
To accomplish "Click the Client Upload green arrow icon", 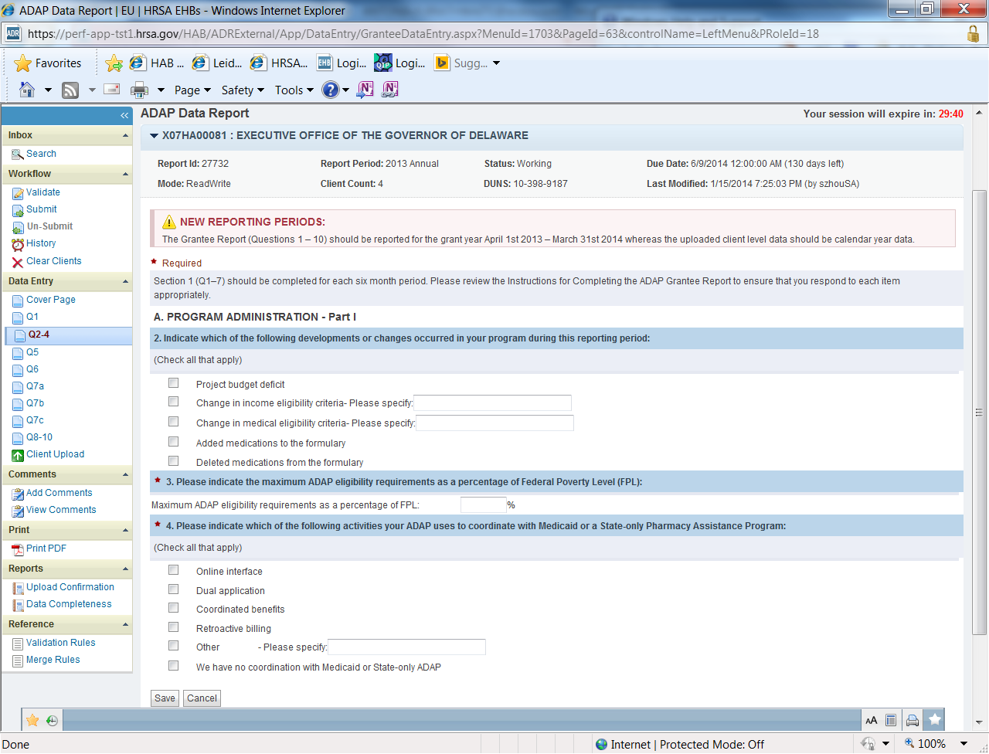I will (x=18, y=455).
